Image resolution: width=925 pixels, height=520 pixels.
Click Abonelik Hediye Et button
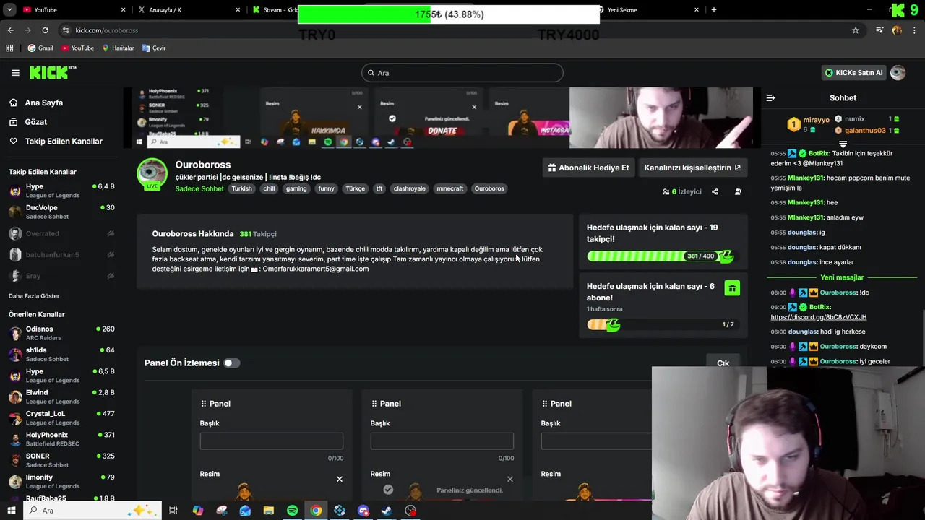click(x=588, y=168)
